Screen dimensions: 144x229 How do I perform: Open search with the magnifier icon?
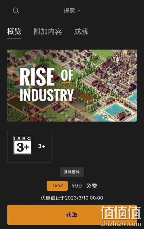point(16,11)
